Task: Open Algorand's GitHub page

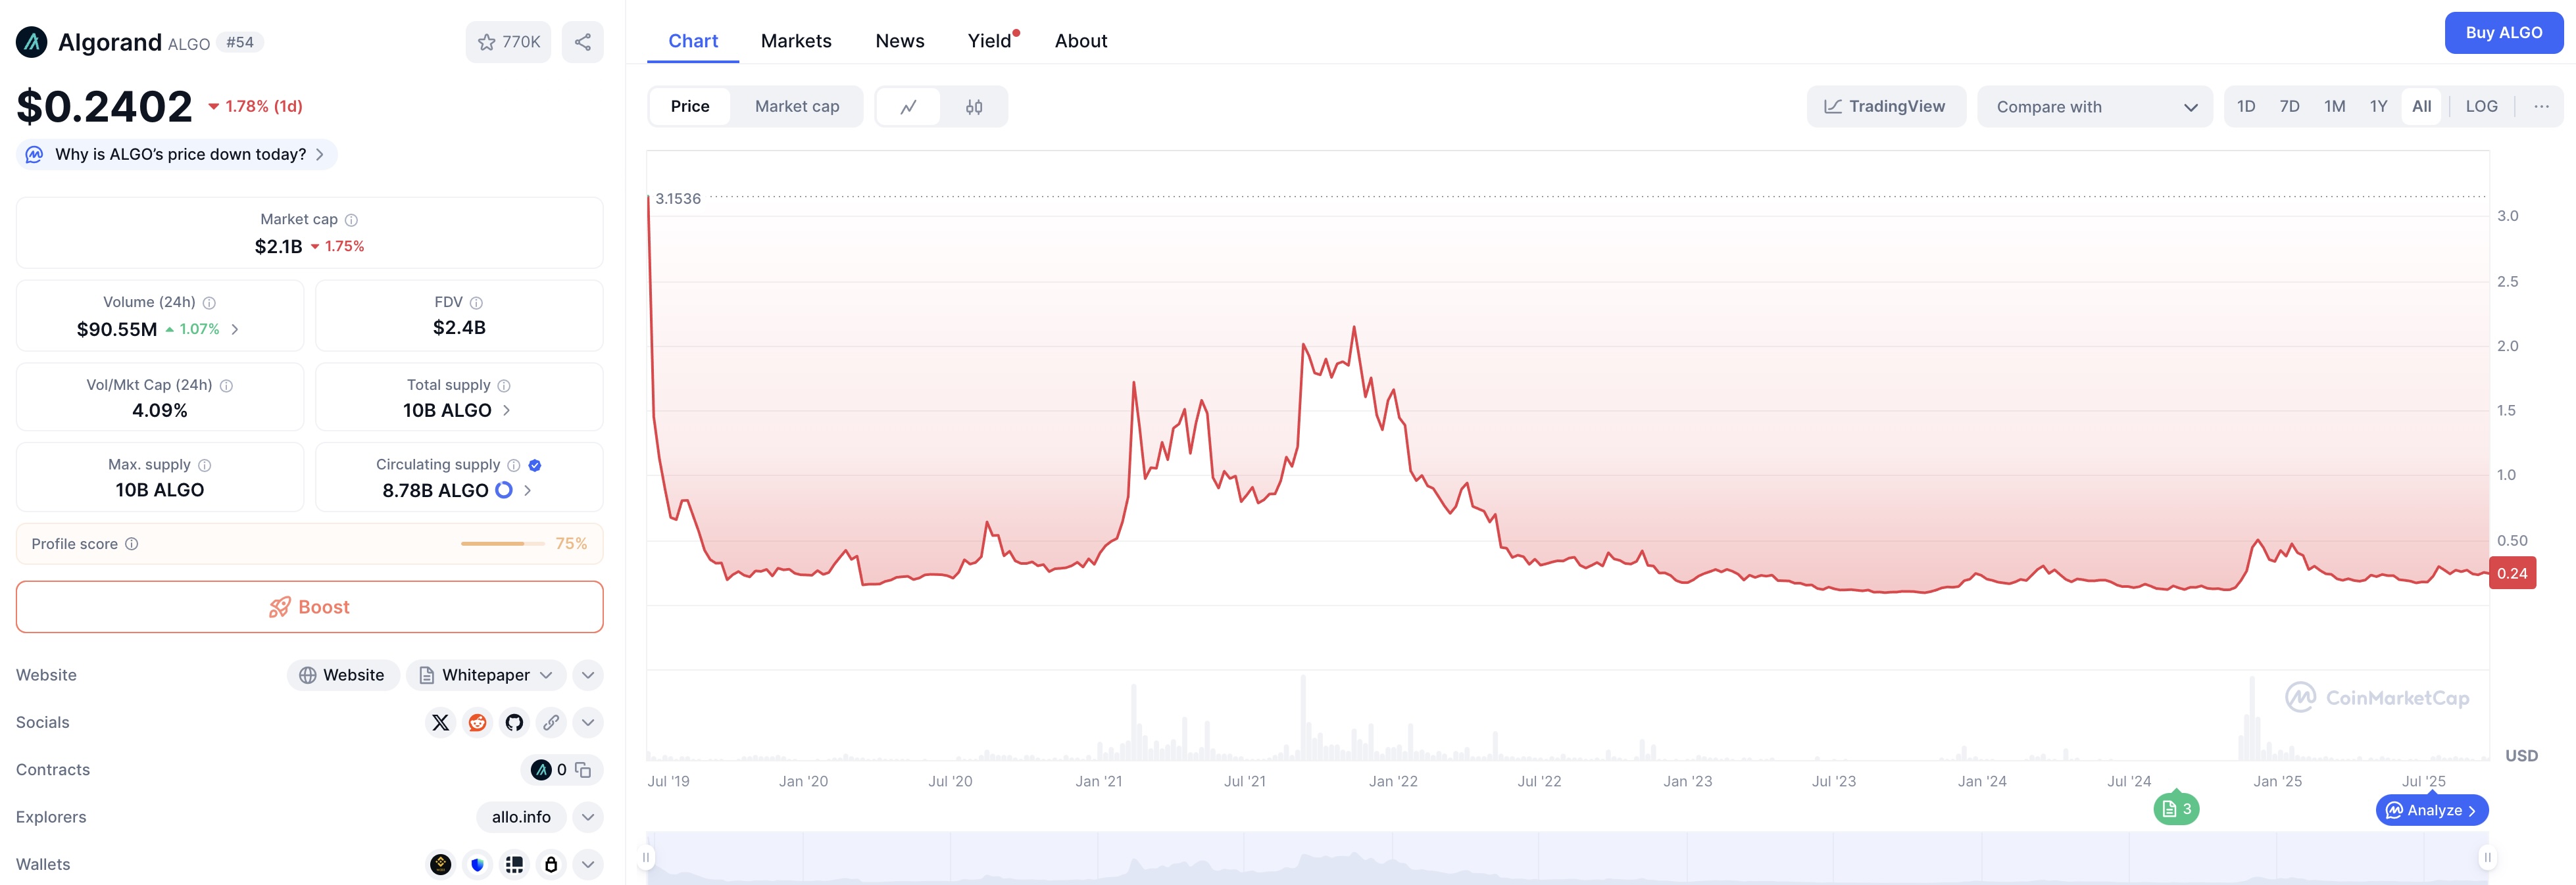Action: tap(514, 722)
